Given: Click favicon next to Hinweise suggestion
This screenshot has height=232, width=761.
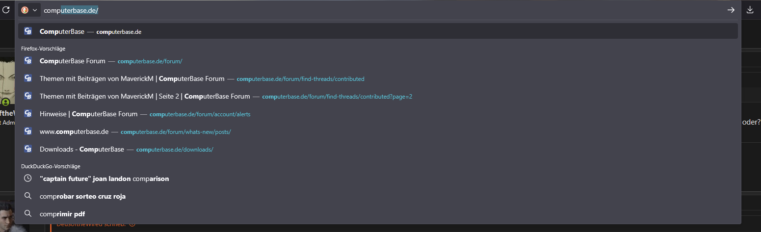Looking at the screenshot, I should pyautogui.click(x=28, y=114).
